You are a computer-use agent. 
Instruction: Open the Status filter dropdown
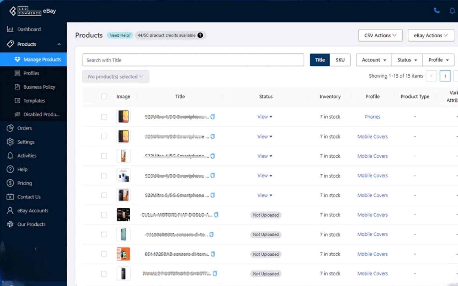click(407, 60)
